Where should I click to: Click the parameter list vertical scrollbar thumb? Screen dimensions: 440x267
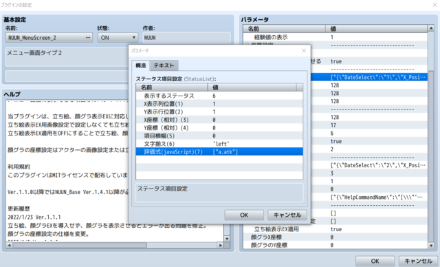point(431,52)
